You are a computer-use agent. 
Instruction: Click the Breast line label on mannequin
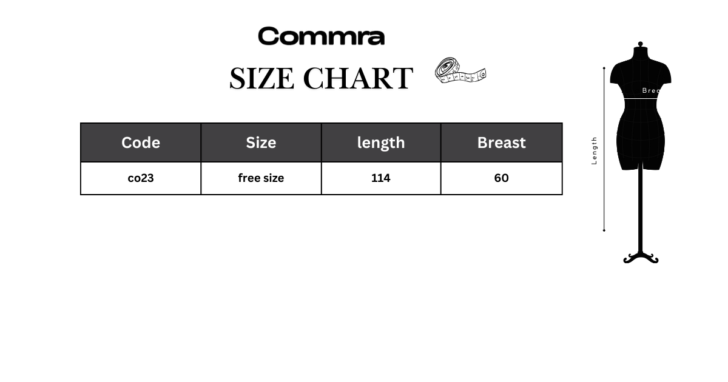click(x=651, y=90)
